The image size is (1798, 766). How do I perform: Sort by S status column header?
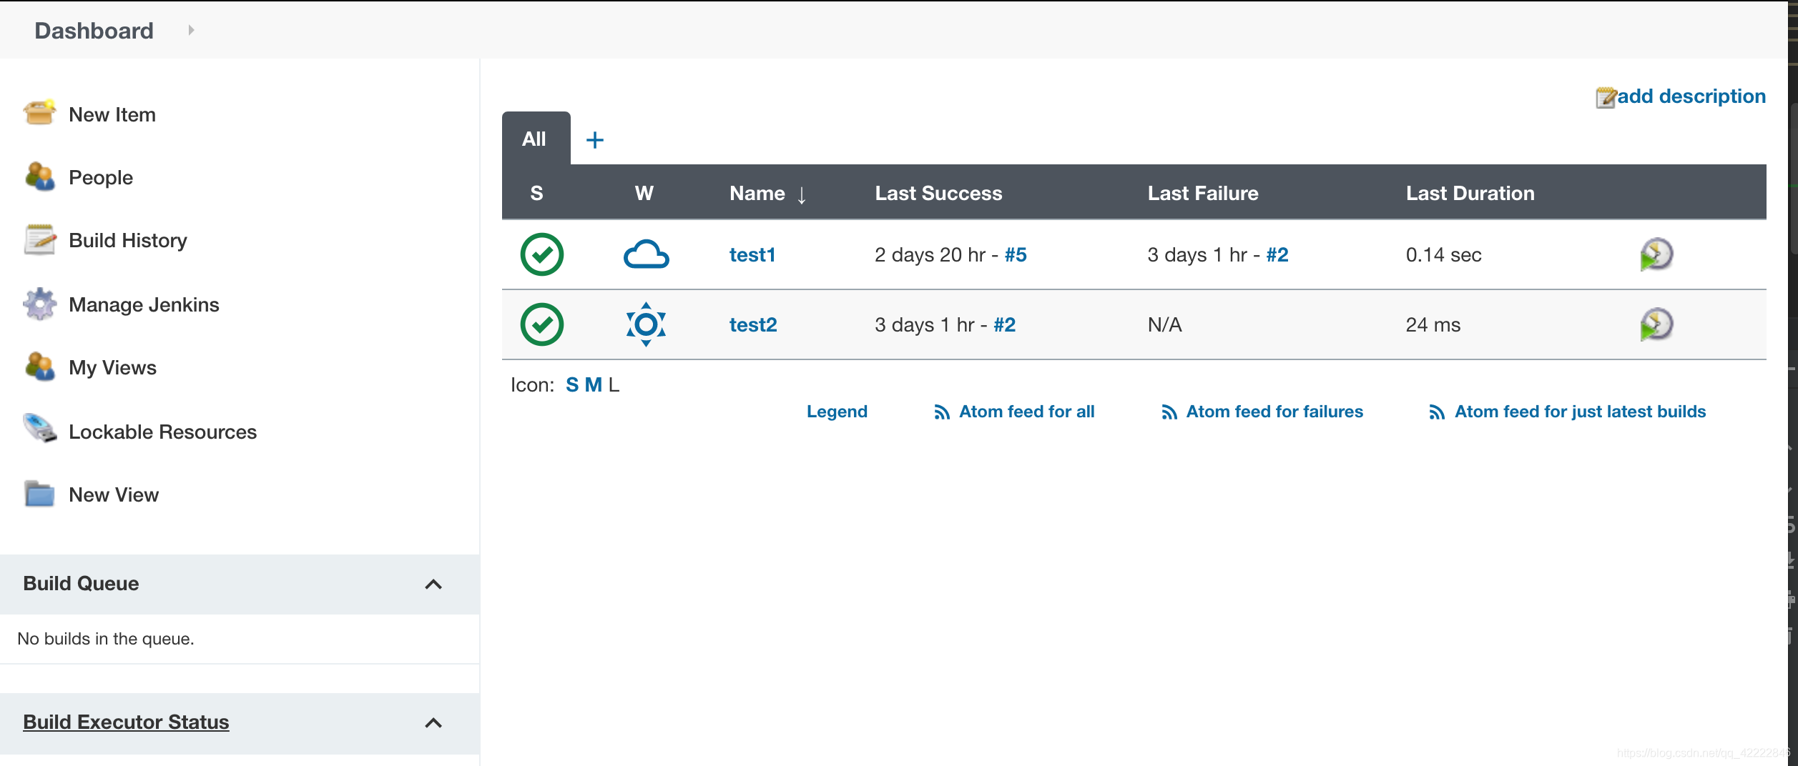click(x=536, y=193)
